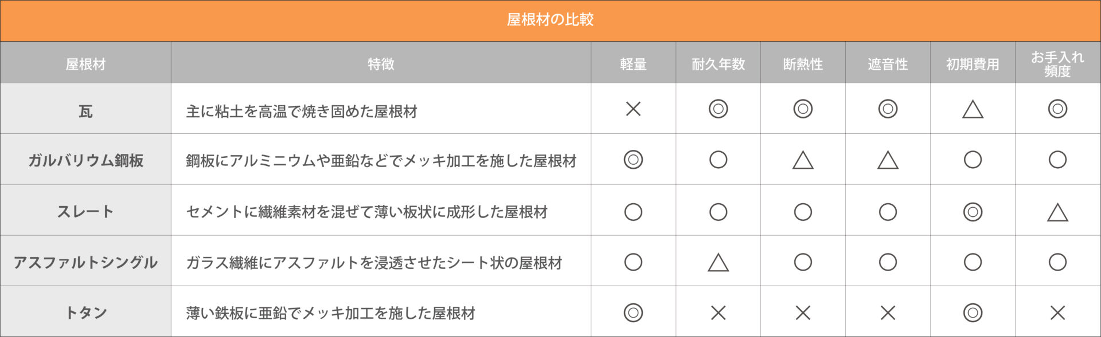Click the triangle for アスファルトシングル under 耐久年数
The image size is (1101, 337).
point(718,263)
